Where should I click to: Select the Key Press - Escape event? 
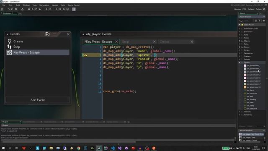coord(38,52)
